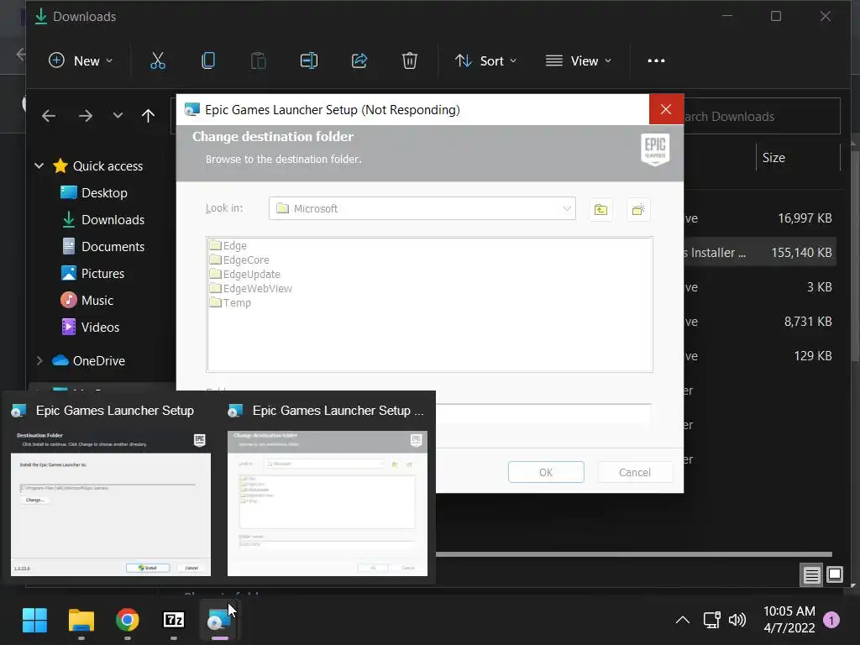The image size is (860, 645).
Task: Click the Search Downloads field
Action: [x=761, y=116]
